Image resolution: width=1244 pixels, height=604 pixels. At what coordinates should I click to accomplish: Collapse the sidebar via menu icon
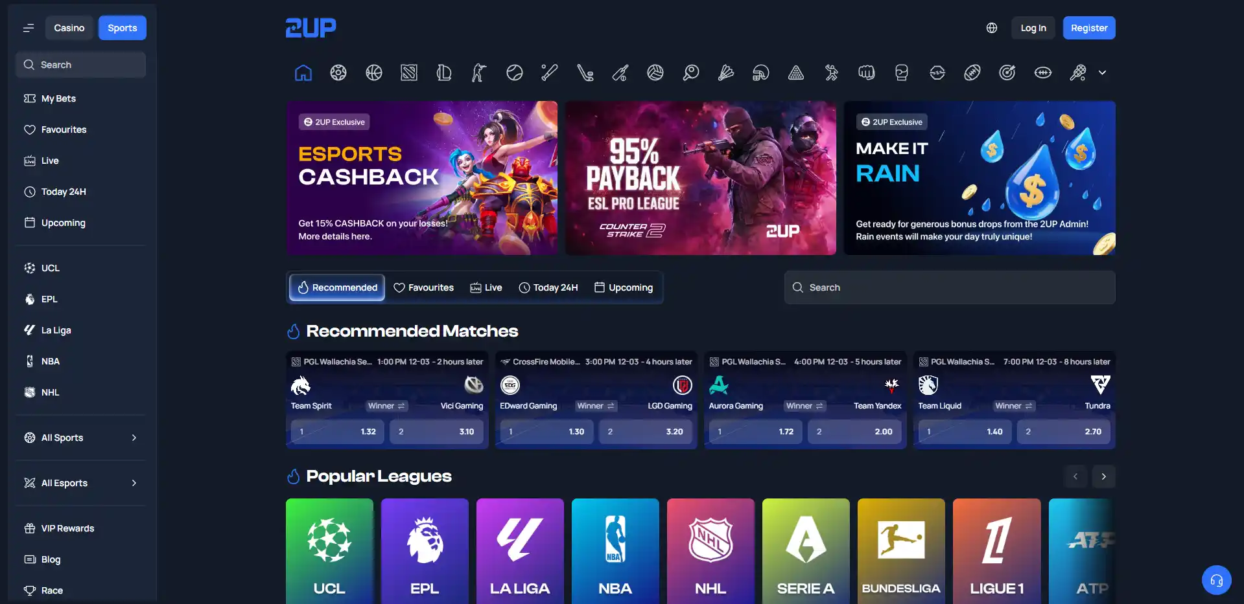29,28
